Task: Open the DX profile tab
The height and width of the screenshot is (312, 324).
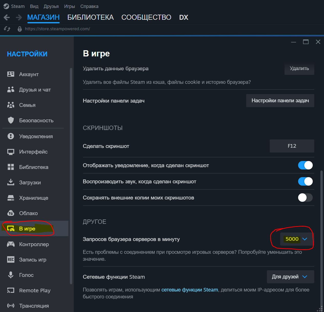Action: click(184, 17)
